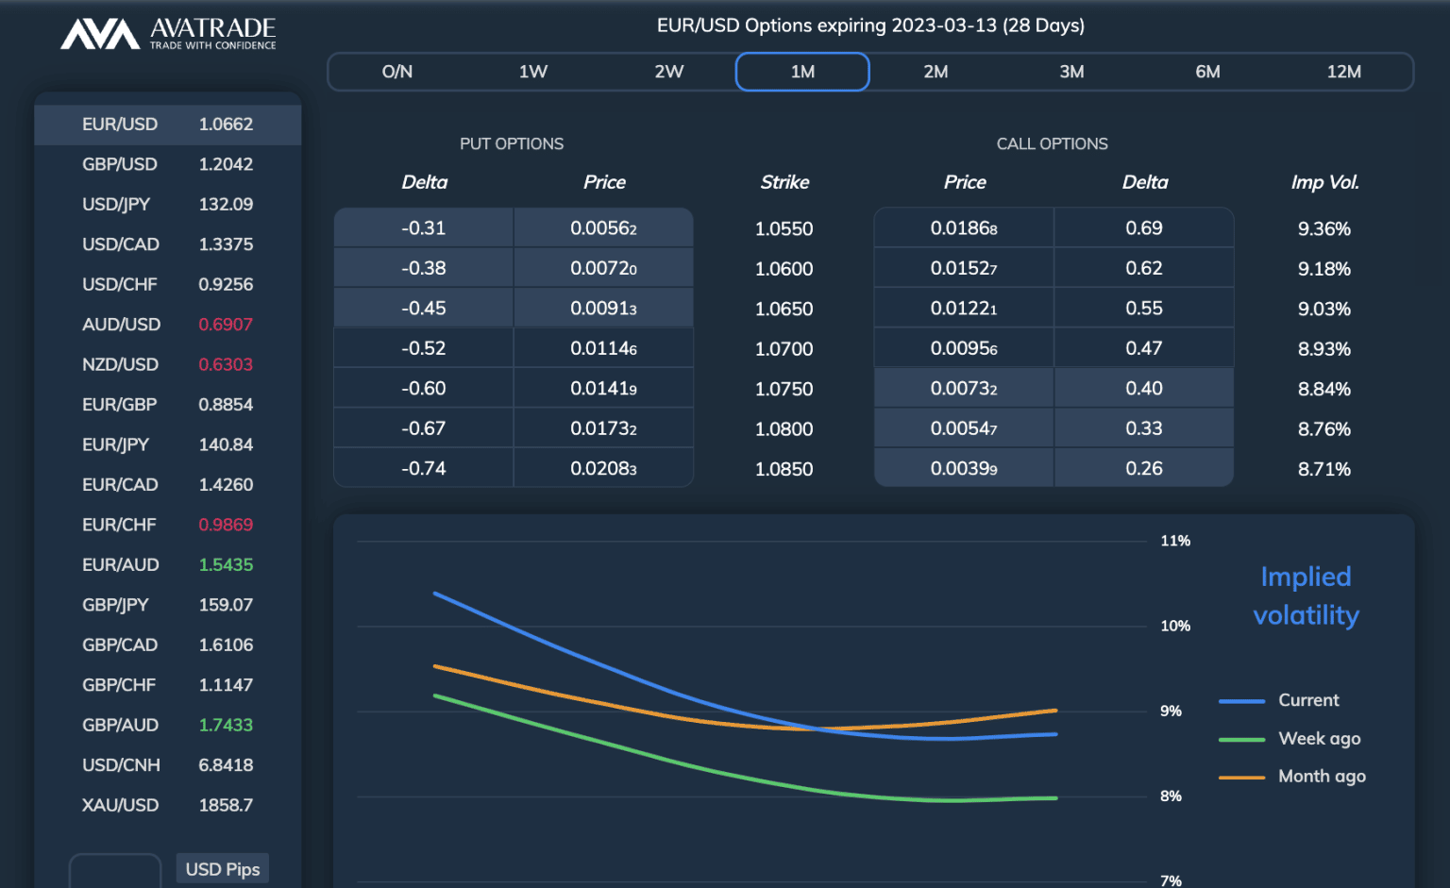This screenshot has height=888, width=1450.
Task: Choose put price 0.01732 cell
Action: pos(604,428)
